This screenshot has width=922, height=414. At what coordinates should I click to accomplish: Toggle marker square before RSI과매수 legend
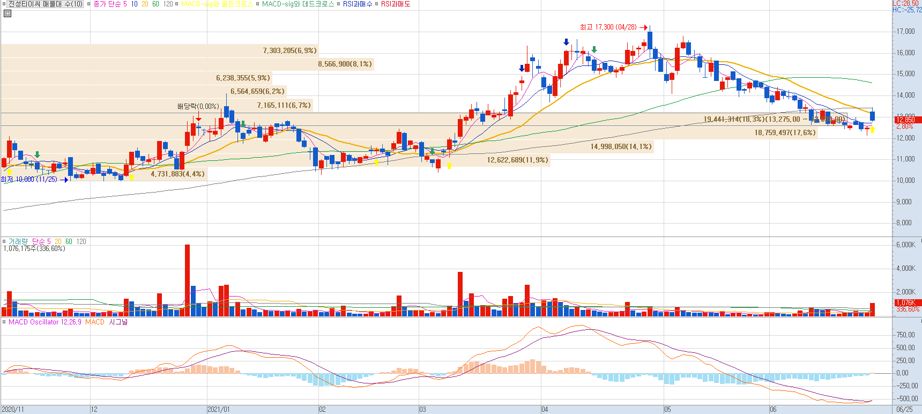339,4
